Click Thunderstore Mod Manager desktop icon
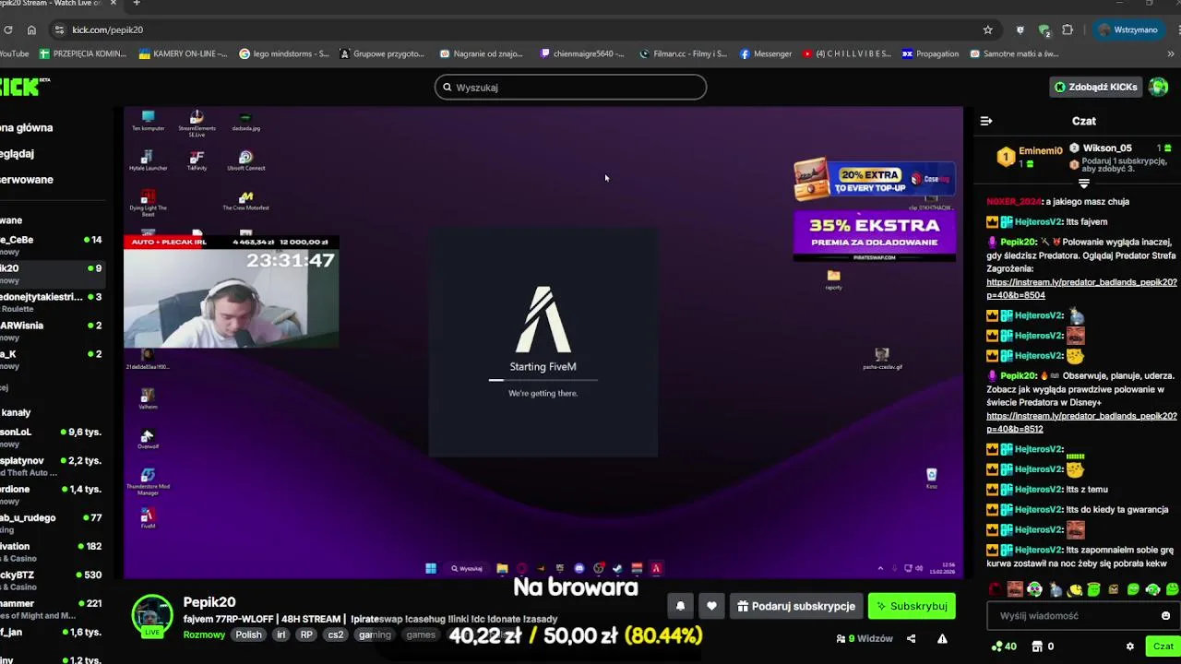Image resolution: width=1181 pixels, height=664 pixels. pos(148,482)
